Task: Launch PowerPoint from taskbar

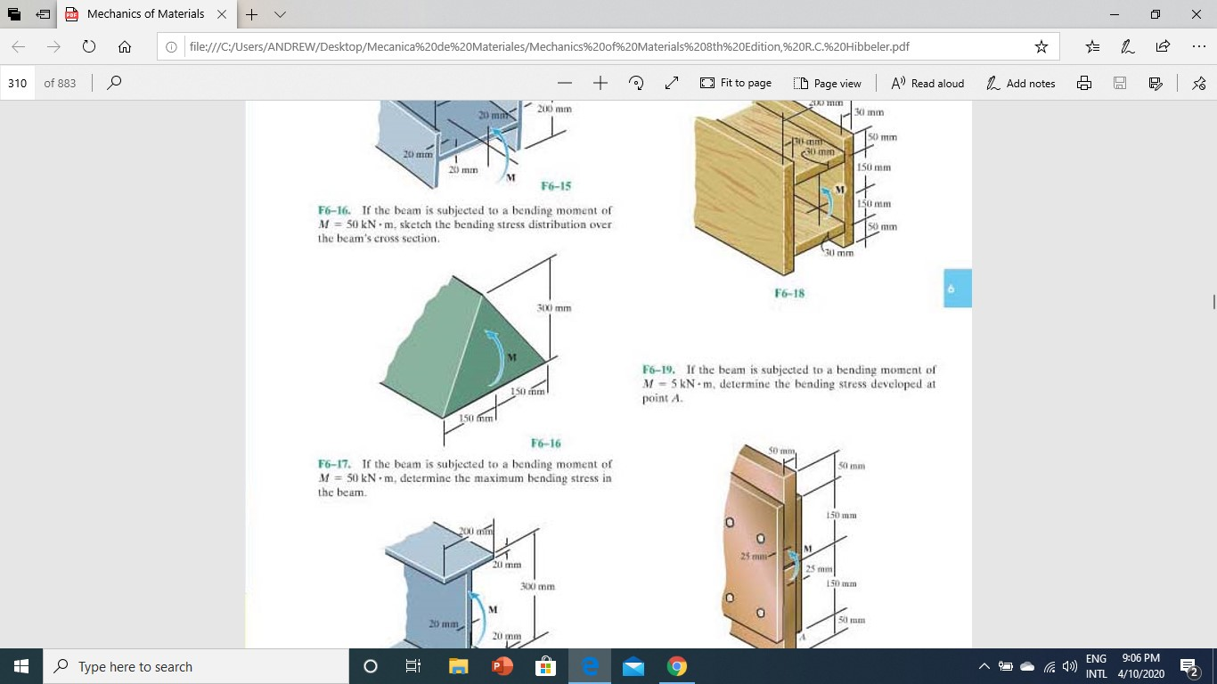Action: [x=501, y=666]
